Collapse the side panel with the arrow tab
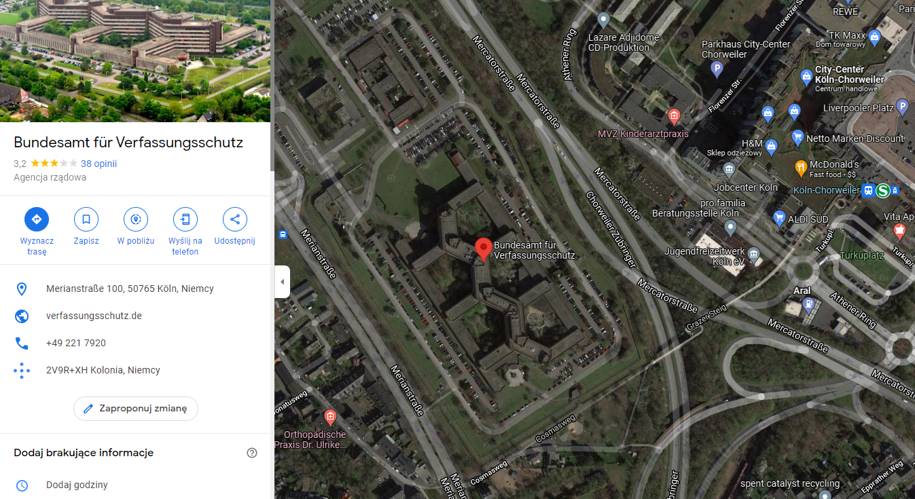The height and width of the screenshot is (499, 915). (x=282, y=282)
